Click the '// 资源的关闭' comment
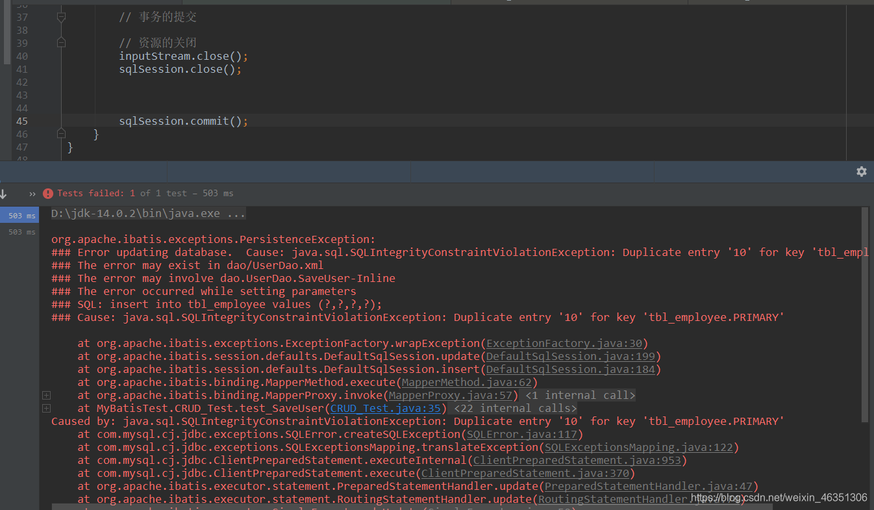874x510 pixels. click(x=158, y=43)
